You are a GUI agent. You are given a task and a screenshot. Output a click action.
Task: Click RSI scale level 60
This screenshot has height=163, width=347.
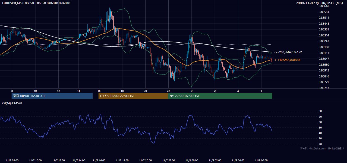click(x=320, y=122)
